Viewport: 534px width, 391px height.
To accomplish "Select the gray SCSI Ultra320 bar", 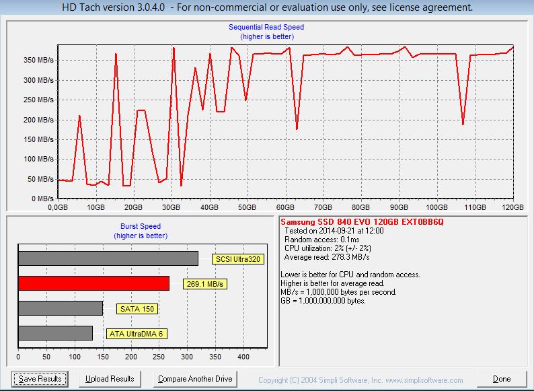I will click(108, 258).
